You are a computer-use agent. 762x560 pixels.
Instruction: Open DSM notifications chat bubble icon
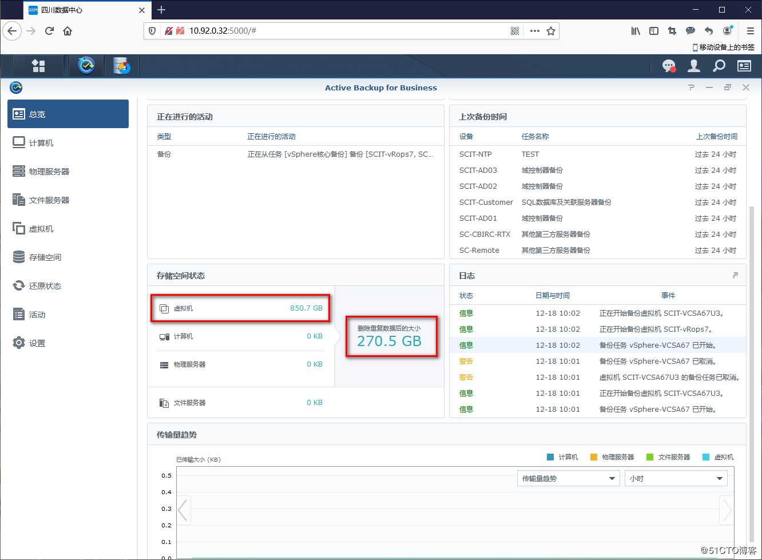(669, 66)
